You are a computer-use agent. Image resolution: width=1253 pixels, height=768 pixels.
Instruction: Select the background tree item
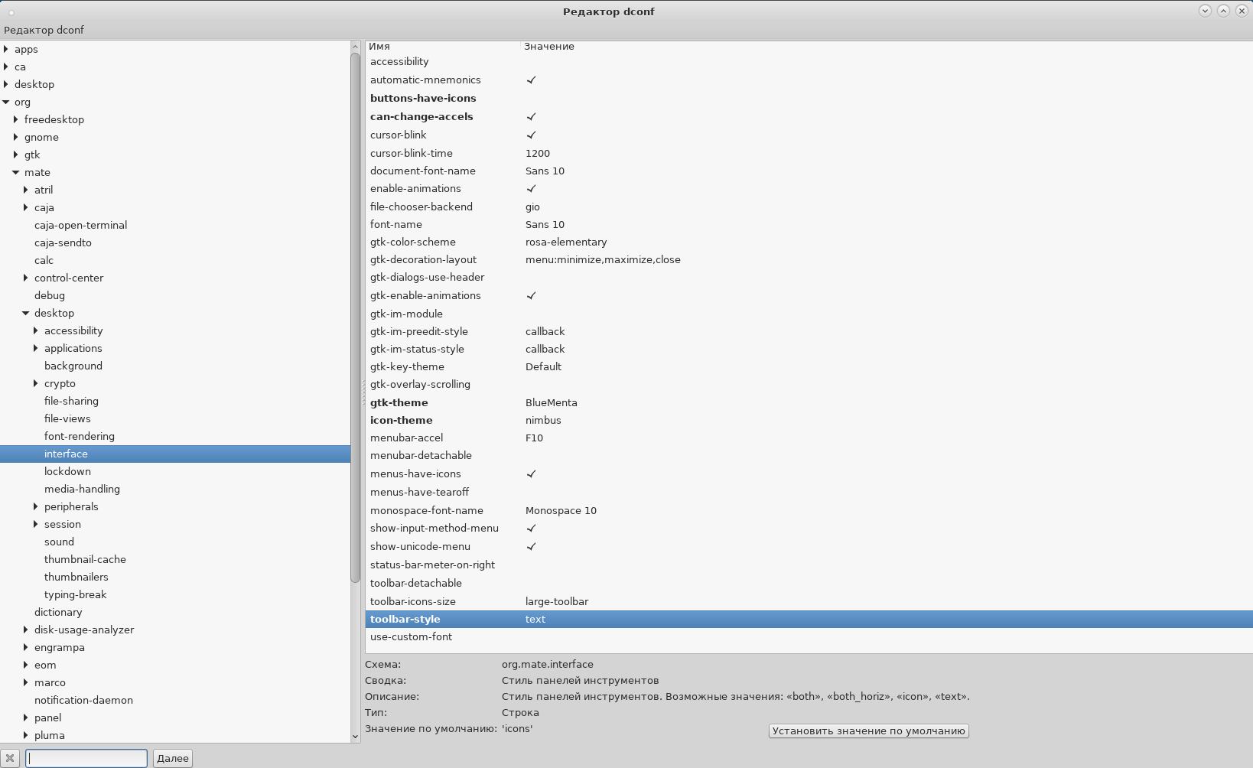(x=73, y=366)
